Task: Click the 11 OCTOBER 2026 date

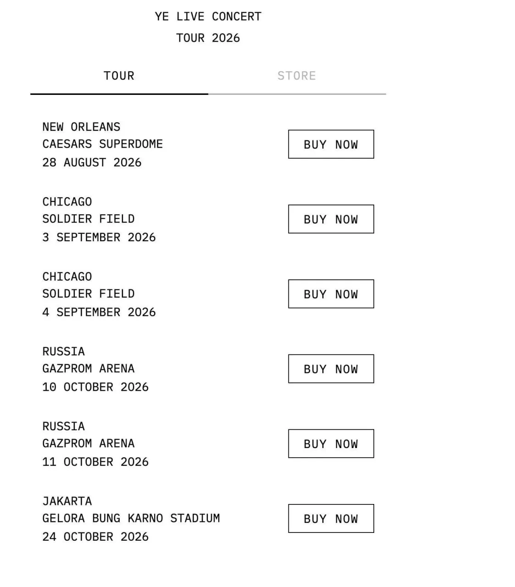Action: coord(95,462)
